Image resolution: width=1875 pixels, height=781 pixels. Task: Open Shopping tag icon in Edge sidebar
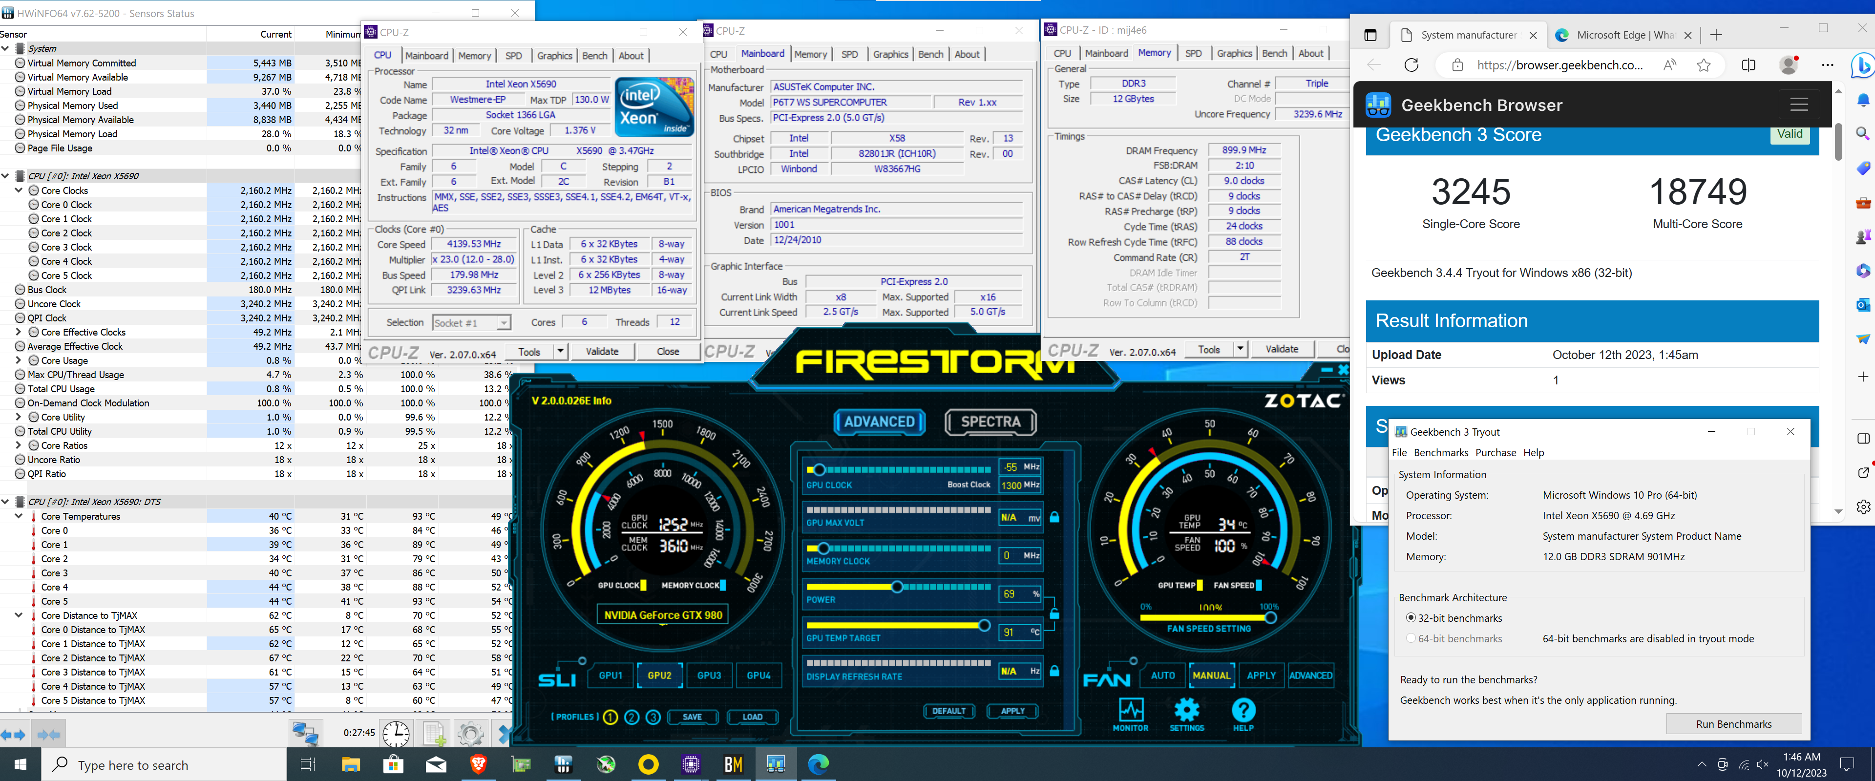pos(1863,168)
